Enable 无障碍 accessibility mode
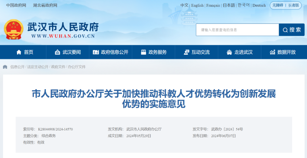This screenshot has width=307, height=158. pyautogui.click(x=278, y=5)
